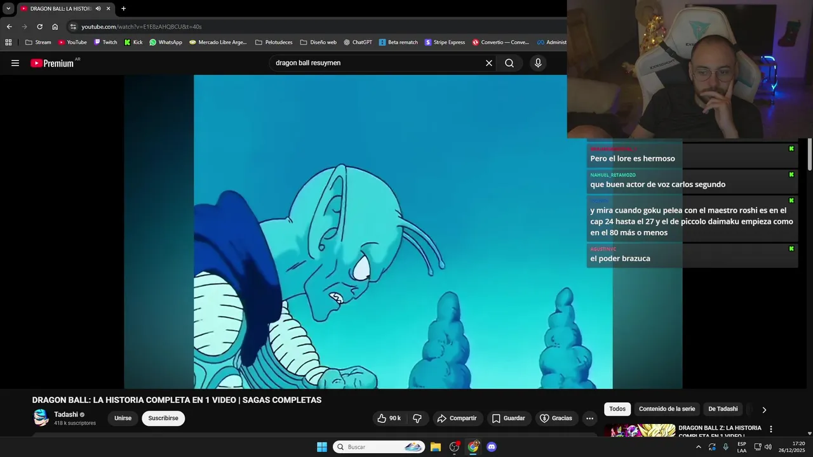Screen dimensions: 813x457
Task: Dislike the video
Action: [x=417, y=418]
